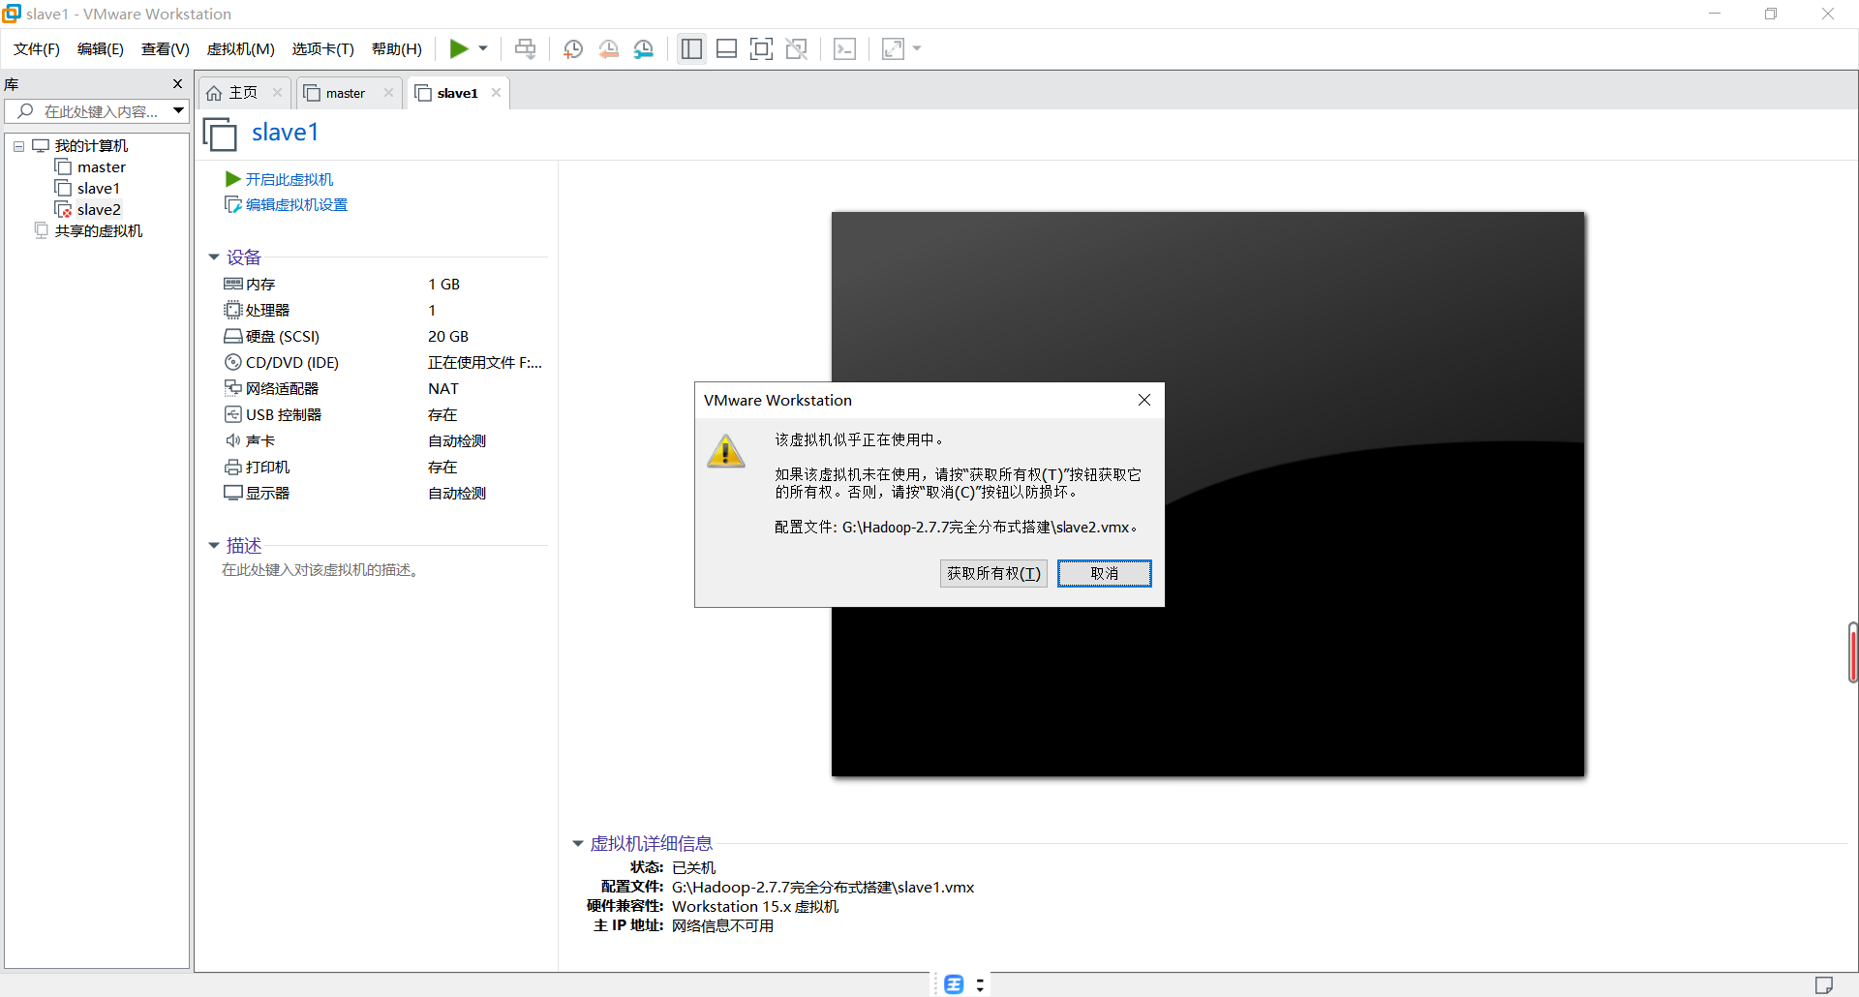Viewport: 1859px width, 997px height.
Task: Close the library panel
Action: [177, 84]
